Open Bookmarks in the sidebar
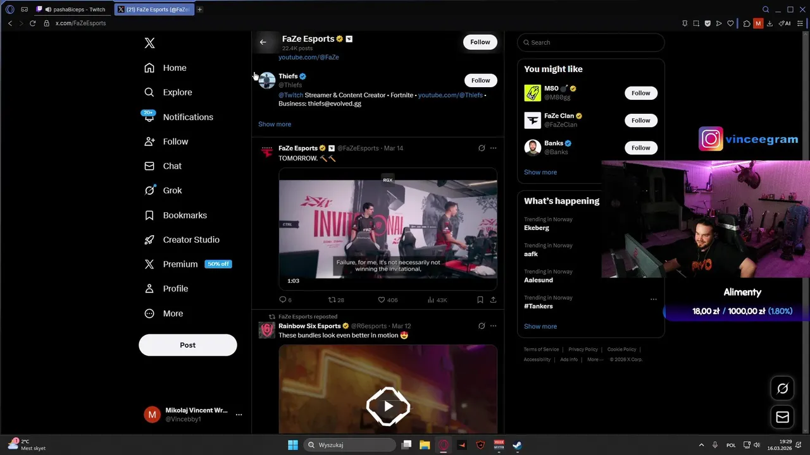 pyautogui.click(x=175, y=215)
